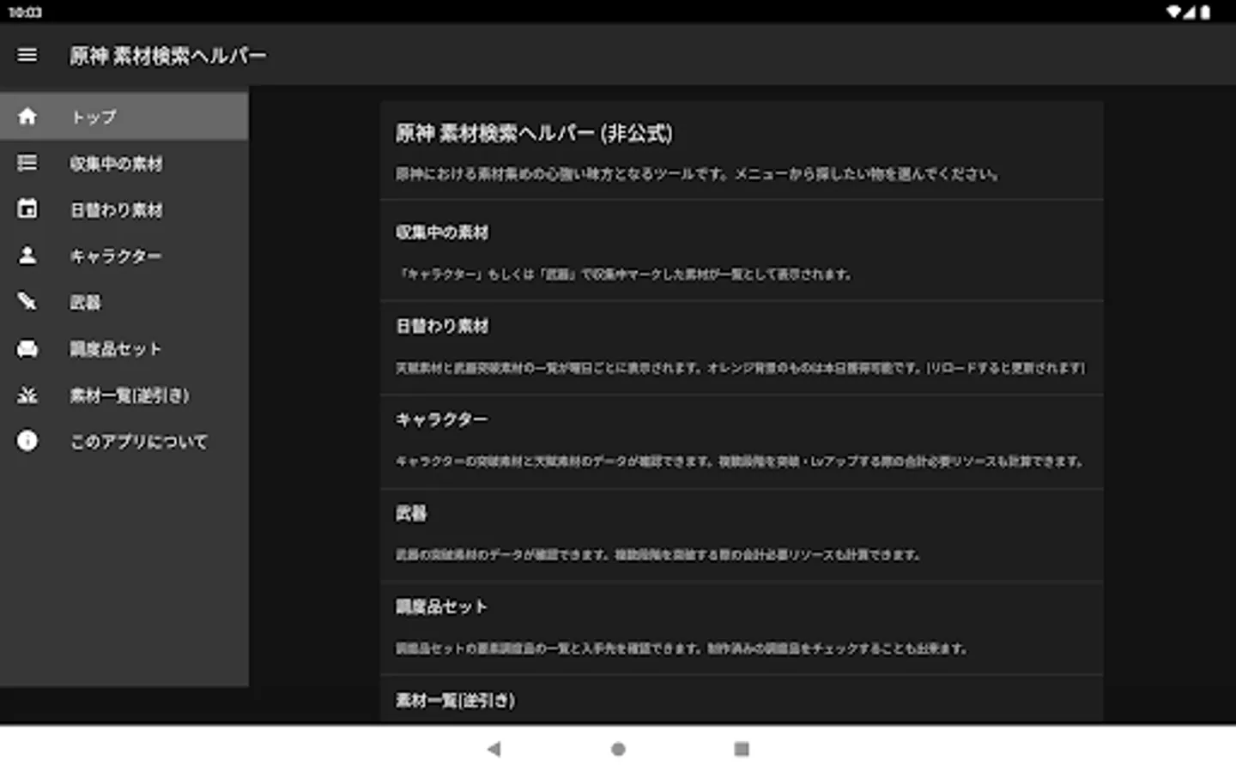Tap the Android recent apps square button
The height and width of the screenshot is (772, 1236).
pos(742,749)
